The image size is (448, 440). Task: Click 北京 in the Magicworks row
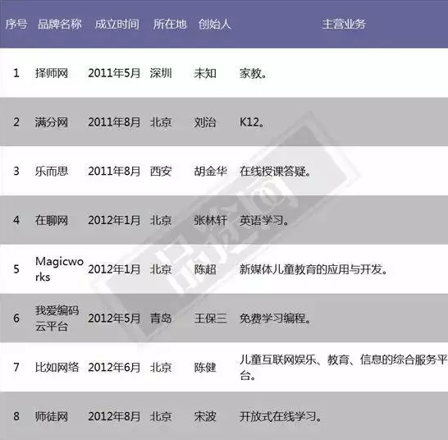click(x=161, y=269)
